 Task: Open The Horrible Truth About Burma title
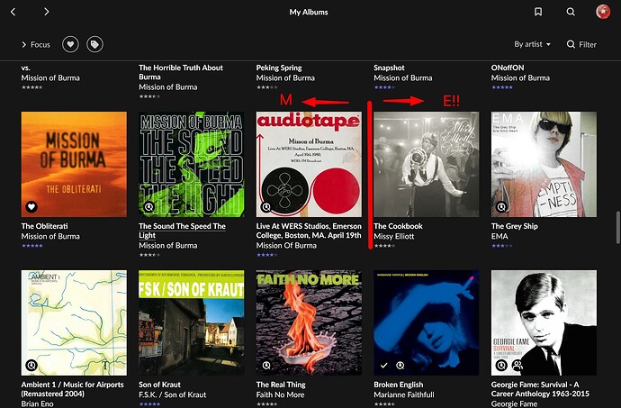[181, 72]
